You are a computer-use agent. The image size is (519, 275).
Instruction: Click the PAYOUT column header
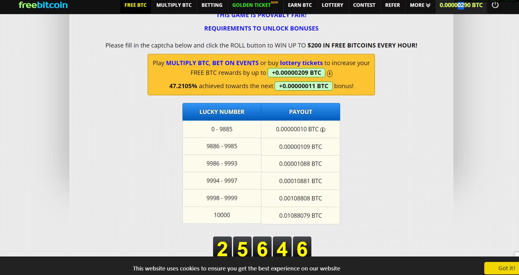300,112
